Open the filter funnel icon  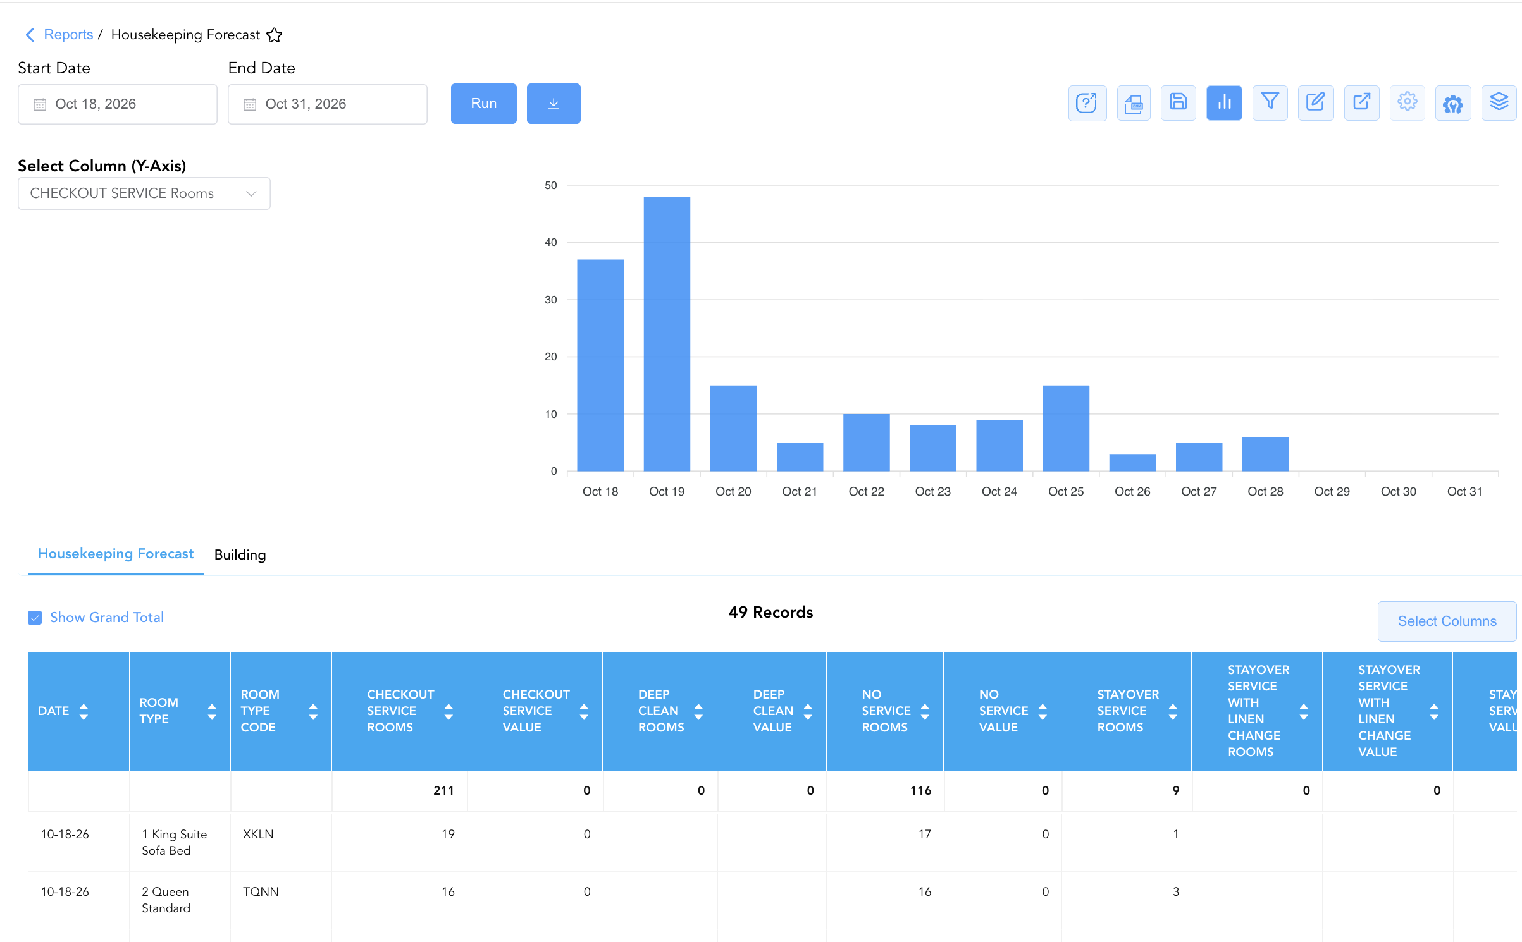pyautogui.click(x=1270, y=103)
